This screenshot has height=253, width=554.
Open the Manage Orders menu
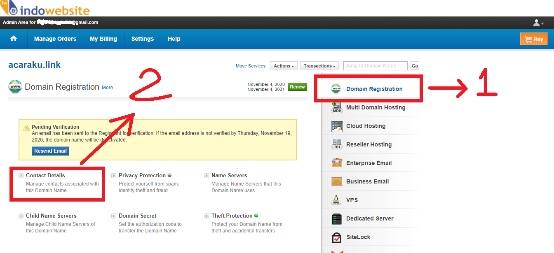55,39
